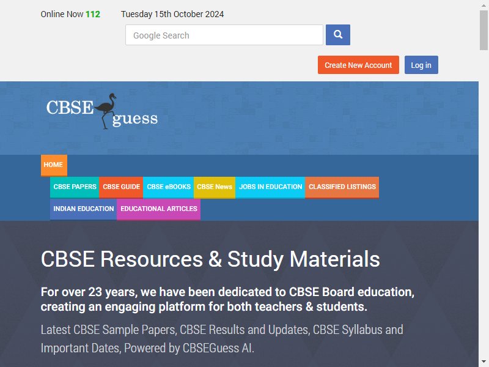This screenshot has width=489, height=367.
Task: Focus the Google Search input field
Action: coord(224,35)
